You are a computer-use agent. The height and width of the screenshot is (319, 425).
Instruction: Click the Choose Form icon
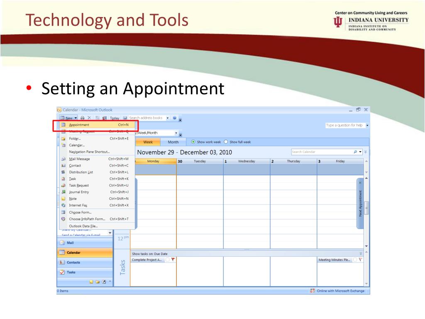coord(64,212)
